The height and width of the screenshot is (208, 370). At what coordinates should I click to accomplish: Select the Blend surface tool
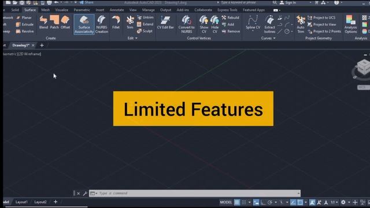43,23
